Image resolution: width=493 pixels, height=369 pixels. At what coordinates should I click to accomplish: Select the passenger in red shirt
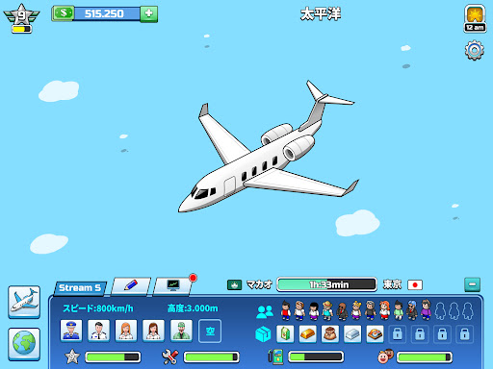click(x=286, y=310)
